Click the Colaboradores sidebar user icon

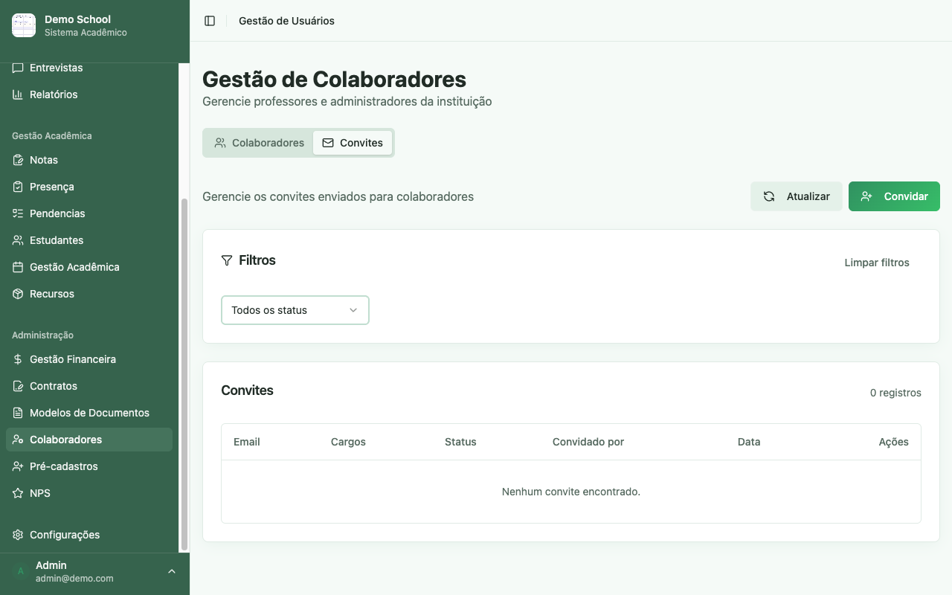click(x=18, y=440)
